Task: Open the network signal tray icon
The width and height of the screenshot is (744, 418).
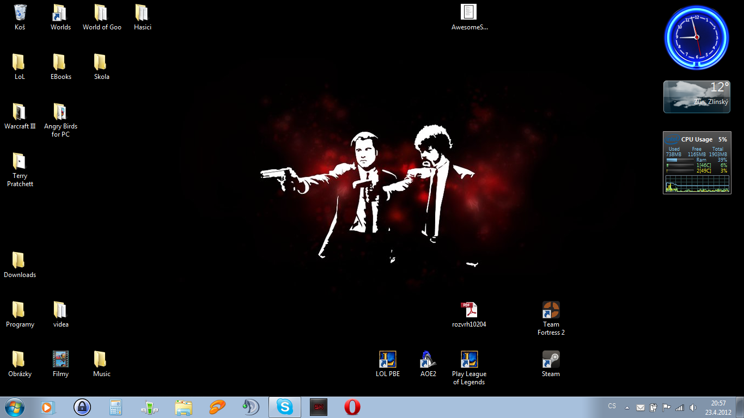Action: pos(679,407)
